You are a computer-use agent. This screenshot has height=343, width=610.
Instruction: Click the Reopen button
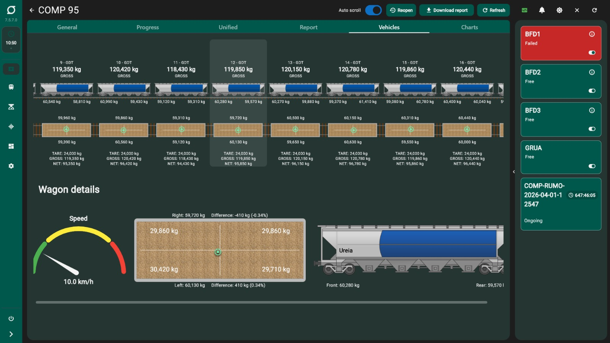[x=401, y=10]
